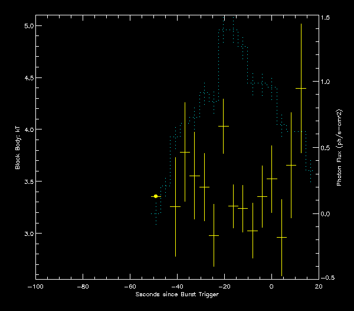Select the -0.5 tick label on right axis
This screenshot has height=311, width=354.
point(327,277)
